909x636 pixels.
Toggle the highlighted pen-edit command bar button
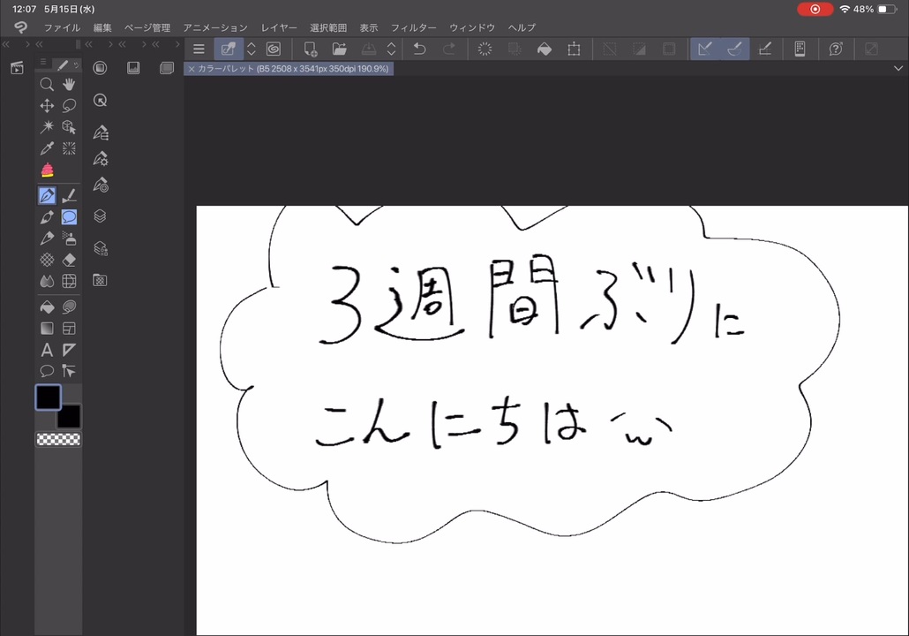pos(229,49)
